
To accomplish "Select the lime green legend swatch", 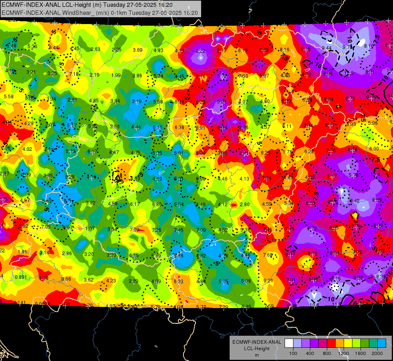I will [x=356, y=343].
